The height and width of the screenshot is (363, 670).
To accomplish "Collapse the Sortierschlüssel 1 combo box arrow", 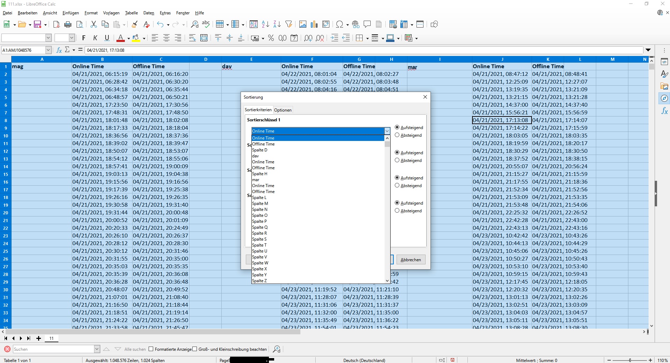I will pos(387,131).
